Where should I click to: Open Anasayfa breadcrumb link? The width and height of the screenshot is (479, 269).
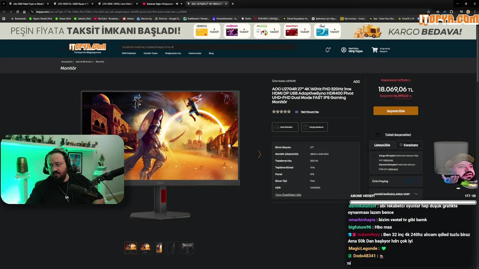click(67, 62)
